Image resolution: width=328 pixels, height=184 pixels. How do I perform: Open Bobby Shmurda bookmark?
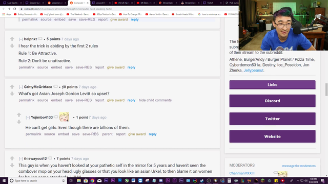(26, 14)
